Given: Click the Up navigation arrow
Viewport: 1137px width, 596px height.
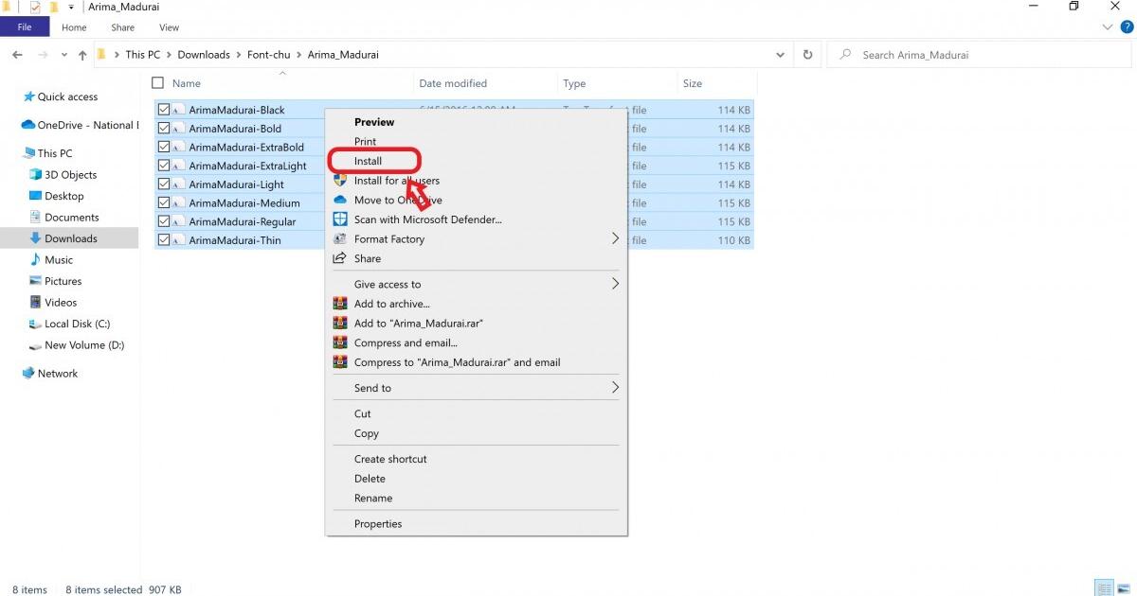Looking at the screenshot, I should 81,54.
